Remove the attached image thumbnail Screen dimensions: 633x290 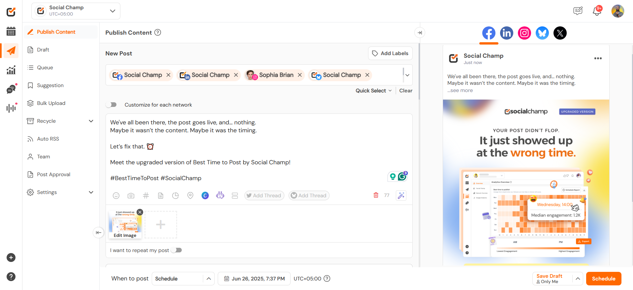point(140,212)
